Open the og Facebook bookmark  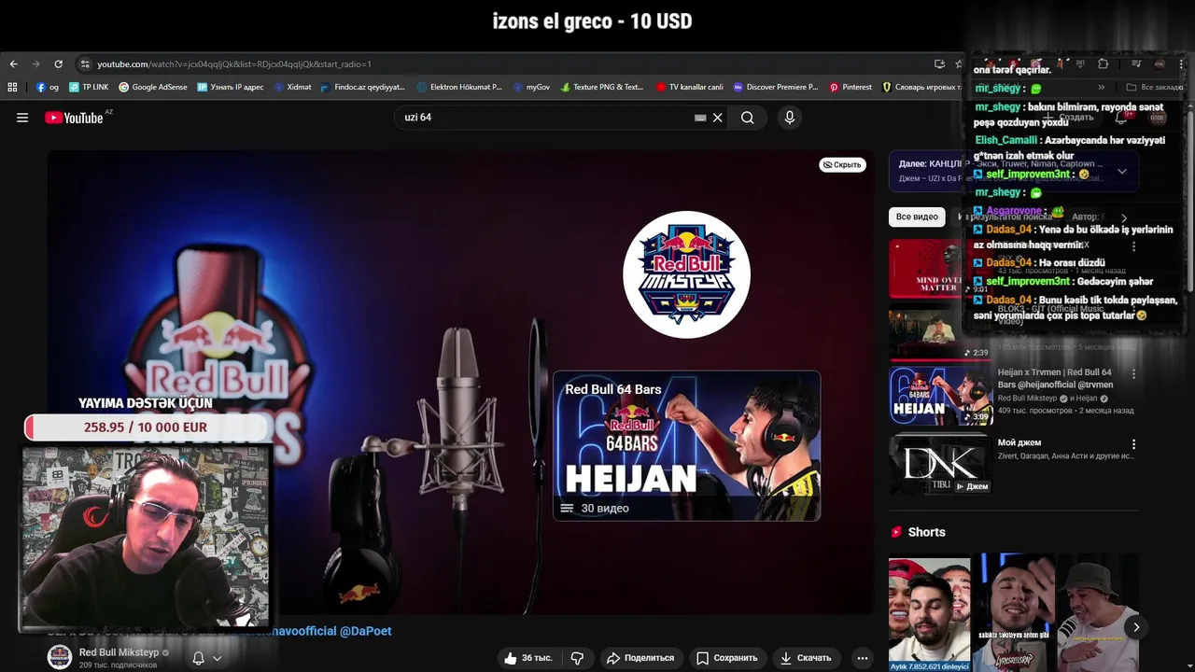(x=48, y=87)
